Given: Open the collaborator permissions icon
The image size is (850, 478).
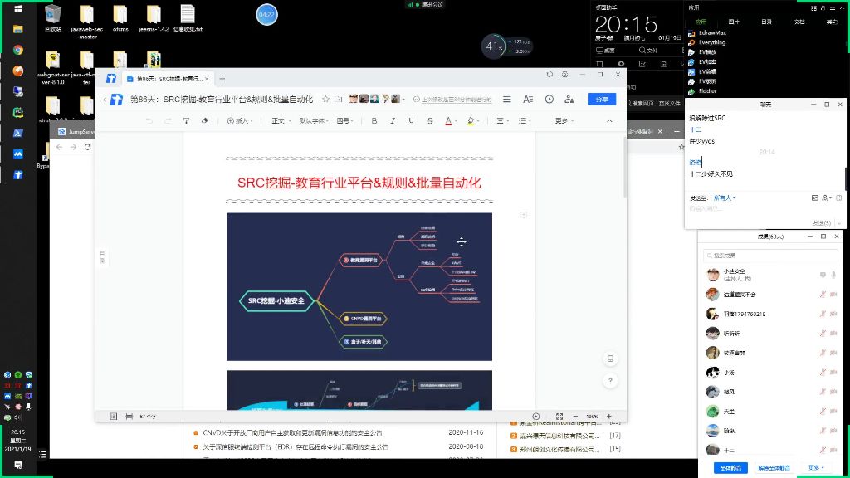Looking at the screenshot, I should point(569,100).
